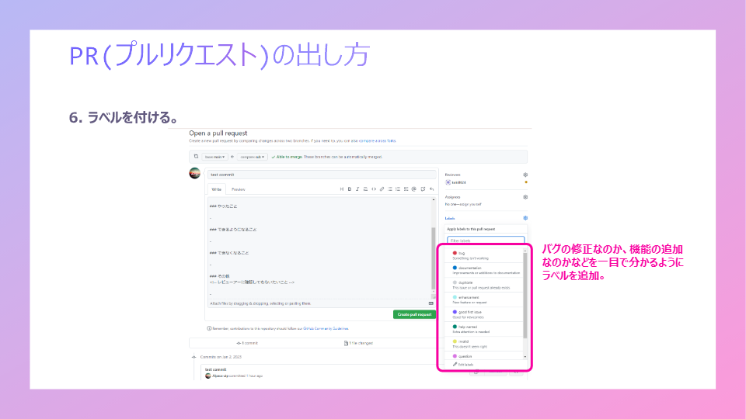This screenshot has height=419, width=746.
Task: Click the saved replies arrow icon
Action: (431, 189)
